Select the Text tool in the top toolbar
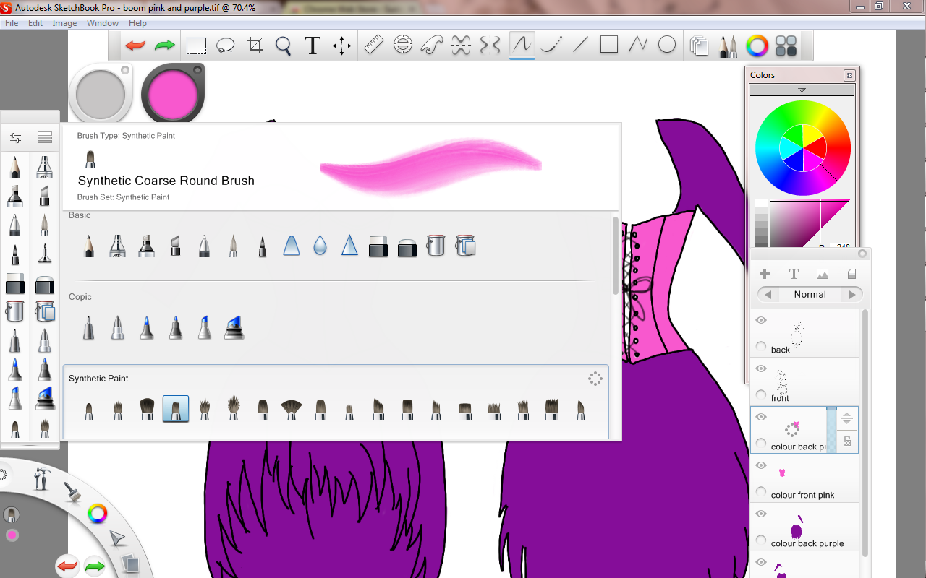 coord(313,46)
